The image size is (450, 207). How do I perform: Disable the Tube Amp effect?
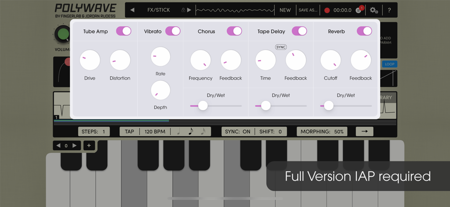123,31
